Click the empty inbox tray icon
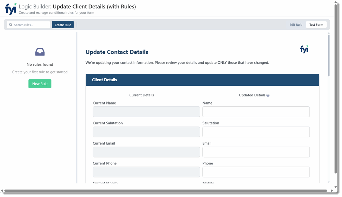Image resolution: width=342 pixels, height=197 pixels. click(40, 52)
